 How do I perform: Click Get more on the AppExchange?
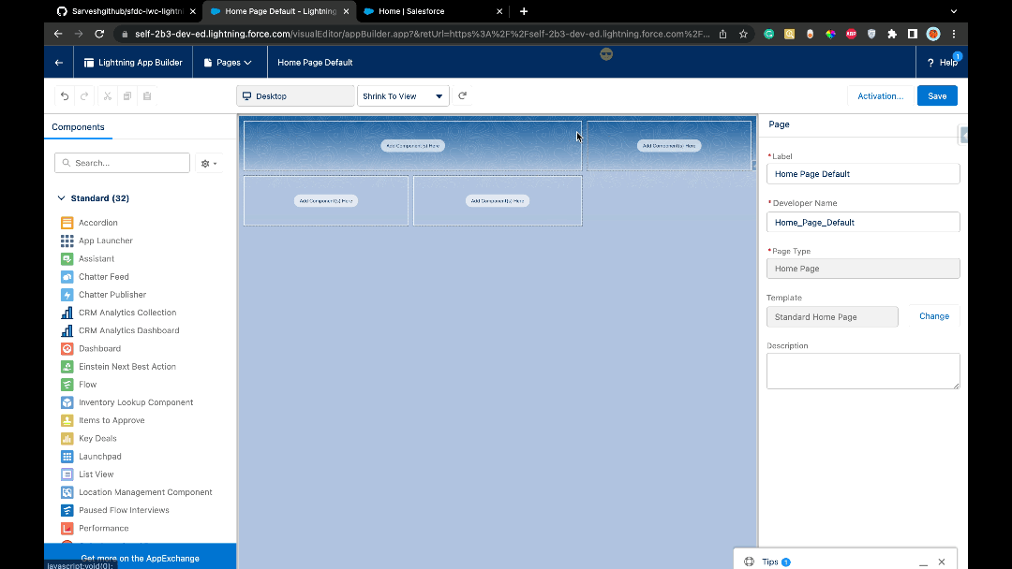(x=140, y=559)
